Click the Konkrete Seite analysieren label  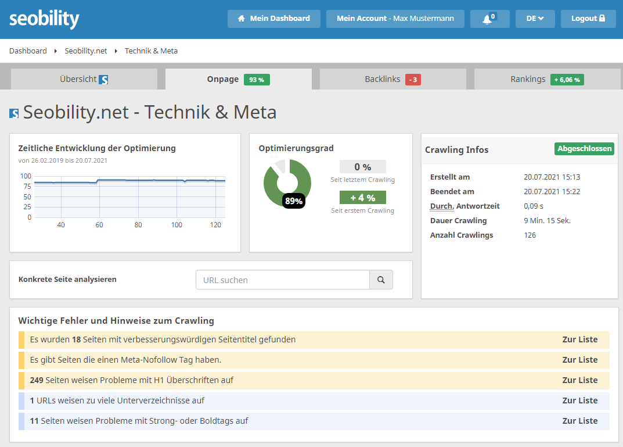[67, 279]
